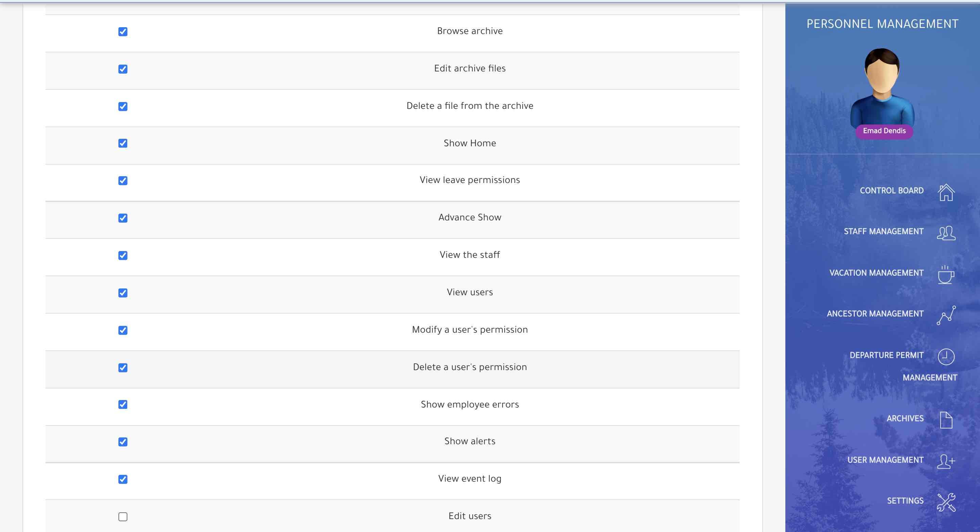This screenshot has height=532, width=980.
Task: Click the Vacation Management coffee cup icon
Action: [x=946, y=275]
